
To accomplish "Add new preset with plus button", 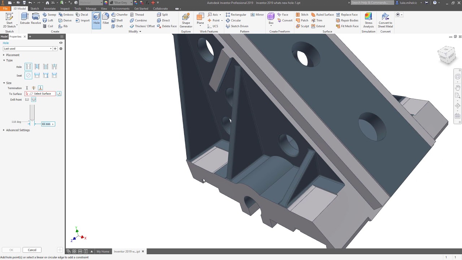I will click(55, 49).
